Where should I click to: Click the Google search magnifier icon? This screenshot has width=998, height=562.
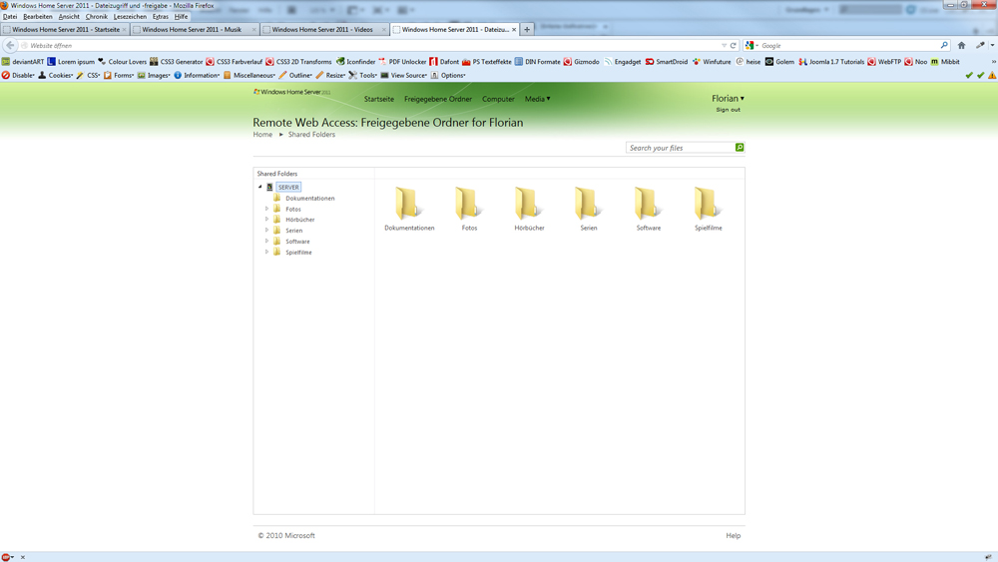(x=944, y=45)
